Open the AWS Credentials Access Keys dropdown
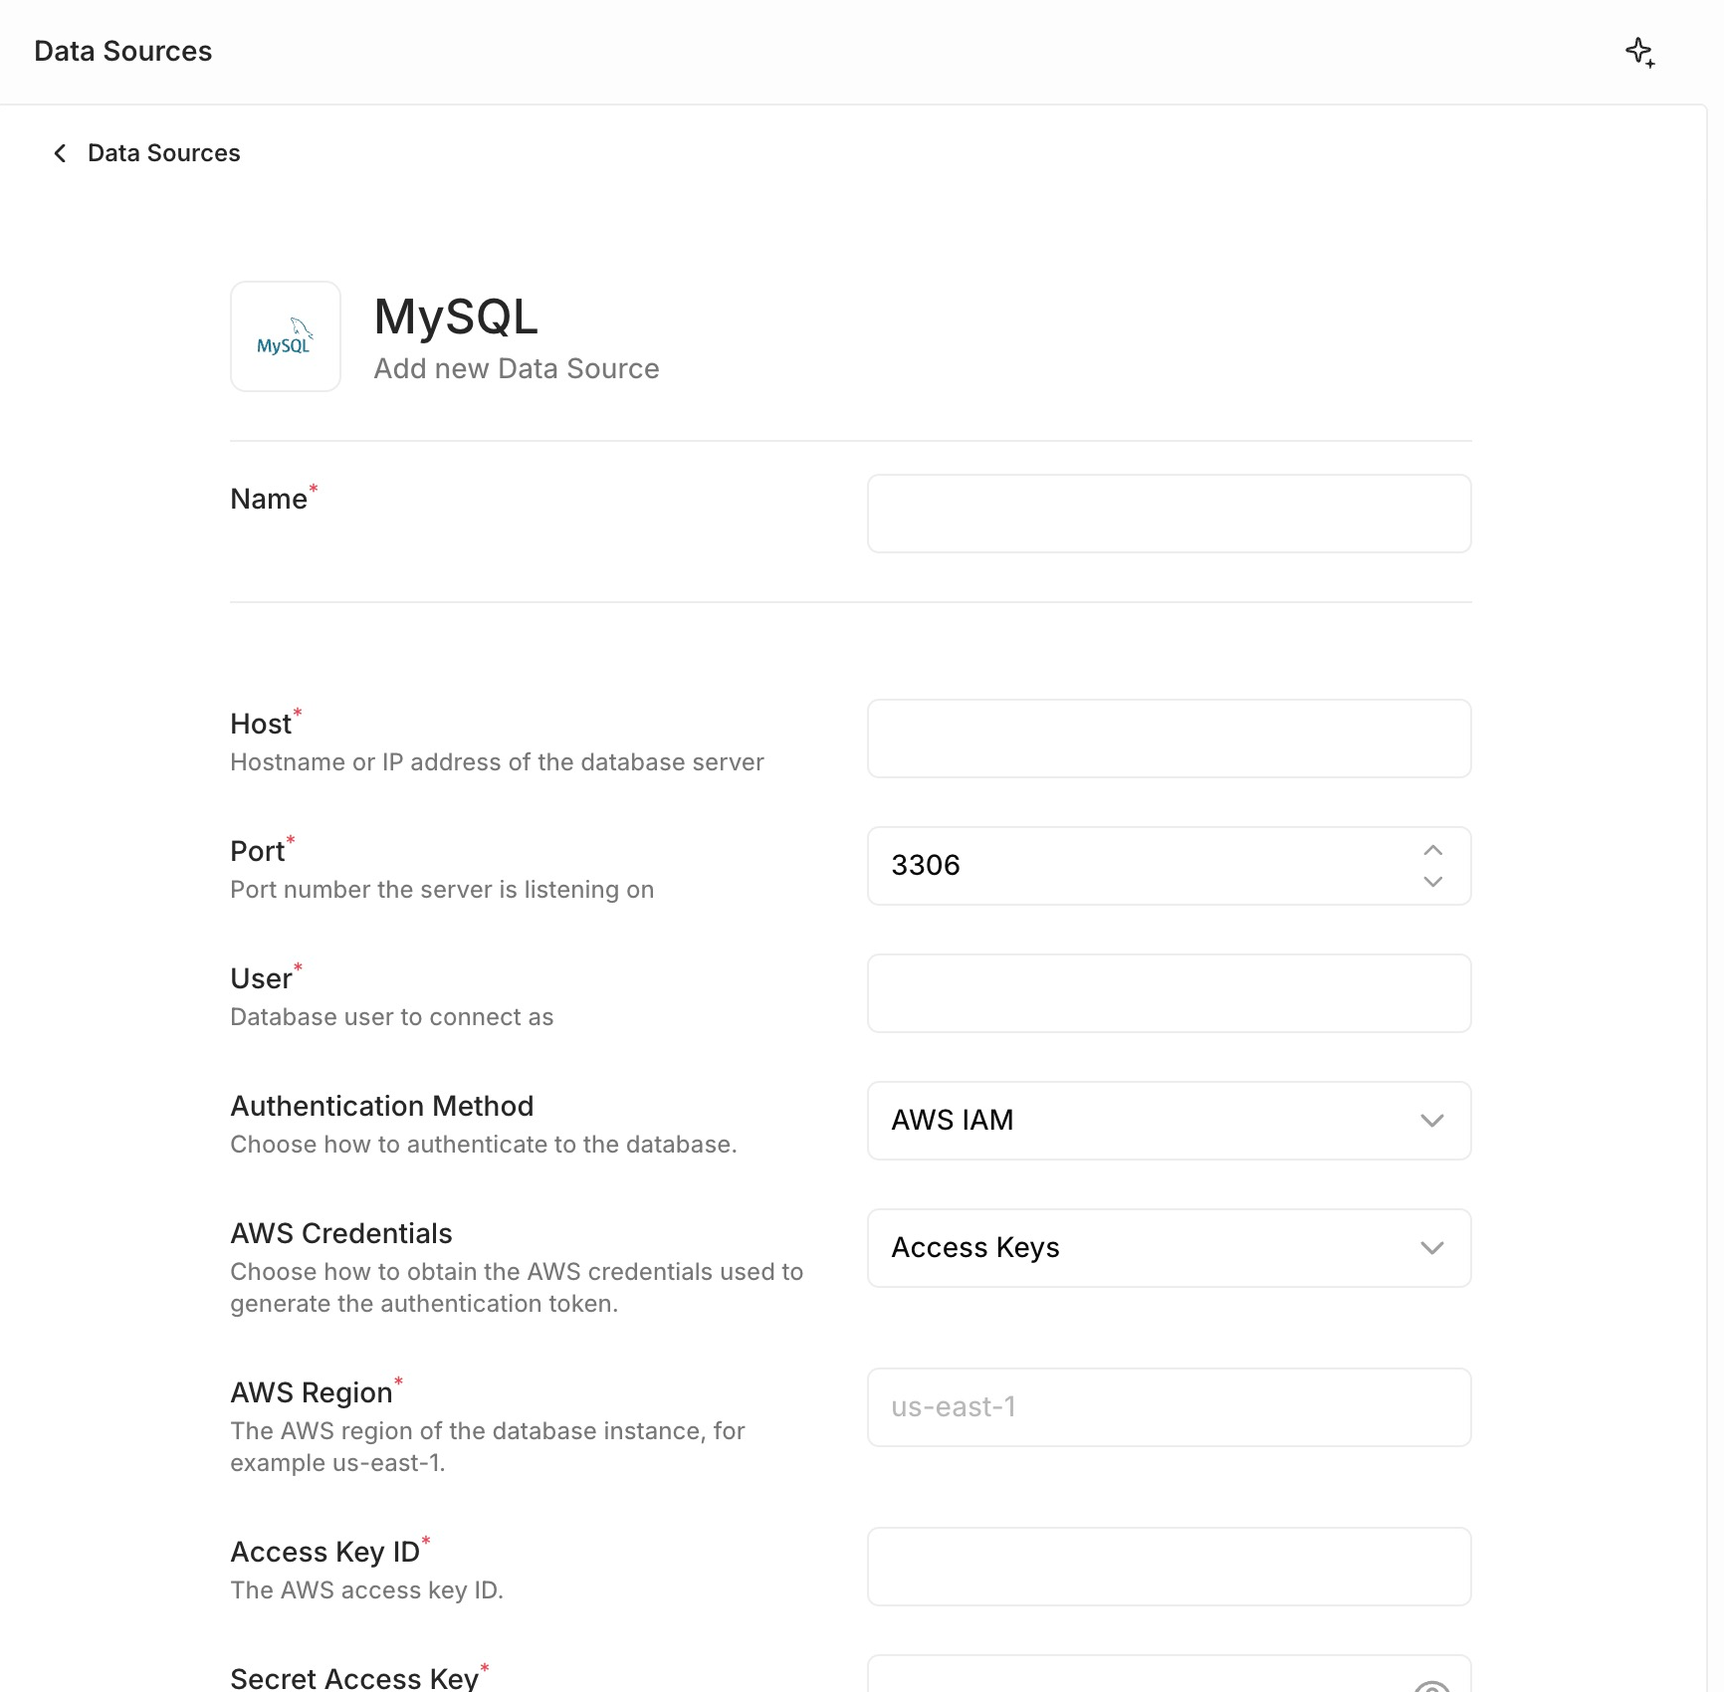Image resolution: width=1724 pixels, height=1692 pixels. pyautogui.click(x=1169, y=1248)
